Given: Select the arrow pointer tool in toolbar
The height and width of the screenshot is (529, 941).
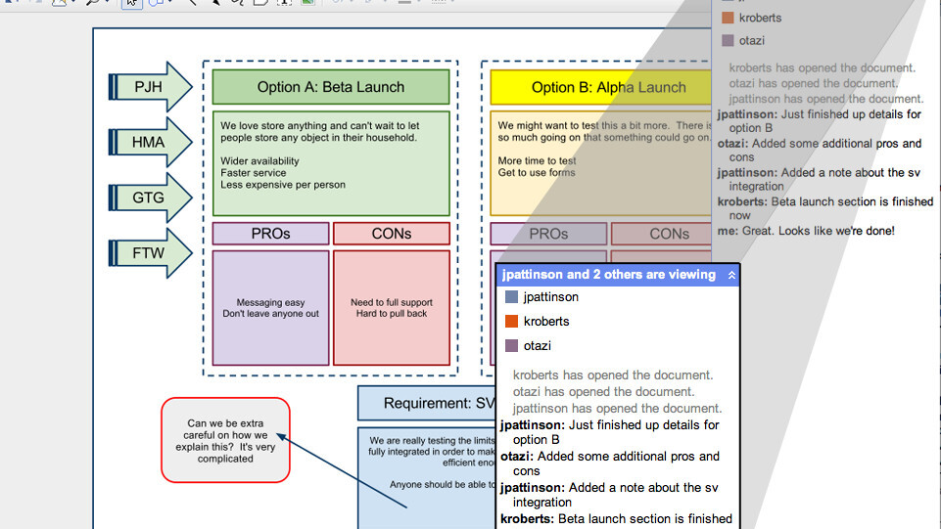Looking at the screenshot, I should click(131, 3).
